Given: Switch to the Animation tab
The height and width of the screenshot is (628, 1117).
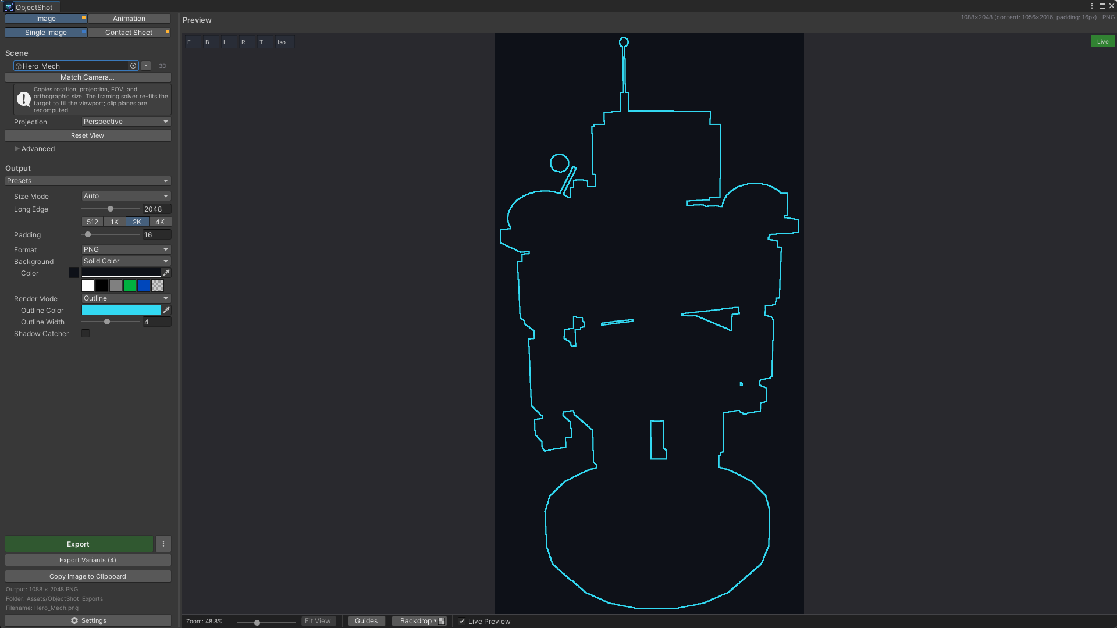Looking at the screenshot, I should [129, 19].
